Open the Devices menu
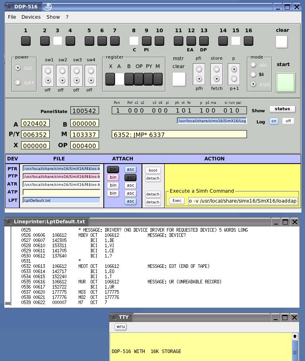The image size is (305, 361). (31, 17)
